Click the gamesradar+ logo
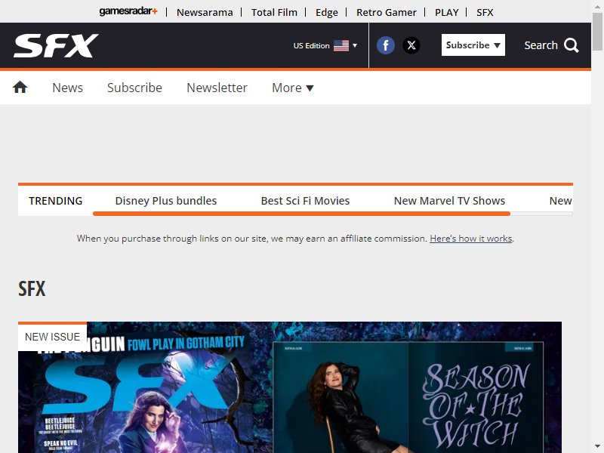Viewport: 604px width, 453px height. point(128,11)
